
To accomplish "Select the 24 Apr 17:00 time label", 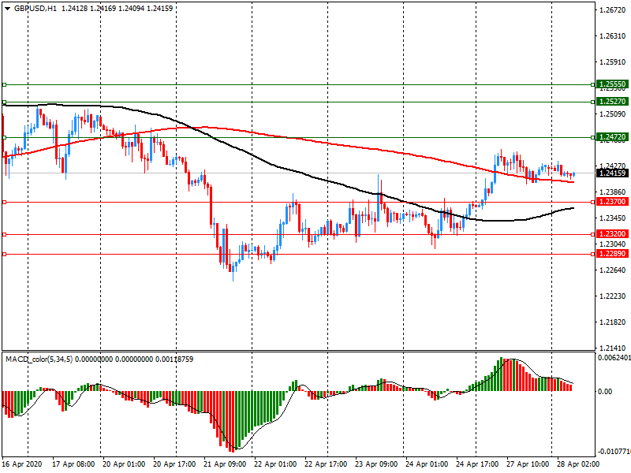I will click(x=477, y=464).
